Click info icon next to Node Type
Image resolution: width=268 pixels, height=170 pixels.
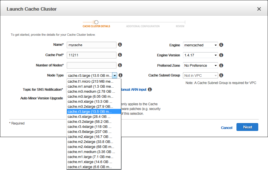click(120, 75)
